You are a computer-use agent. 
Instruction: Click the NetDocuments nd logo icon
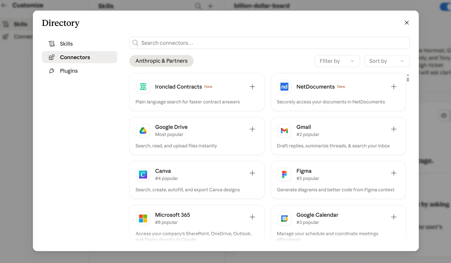(284, 87)
